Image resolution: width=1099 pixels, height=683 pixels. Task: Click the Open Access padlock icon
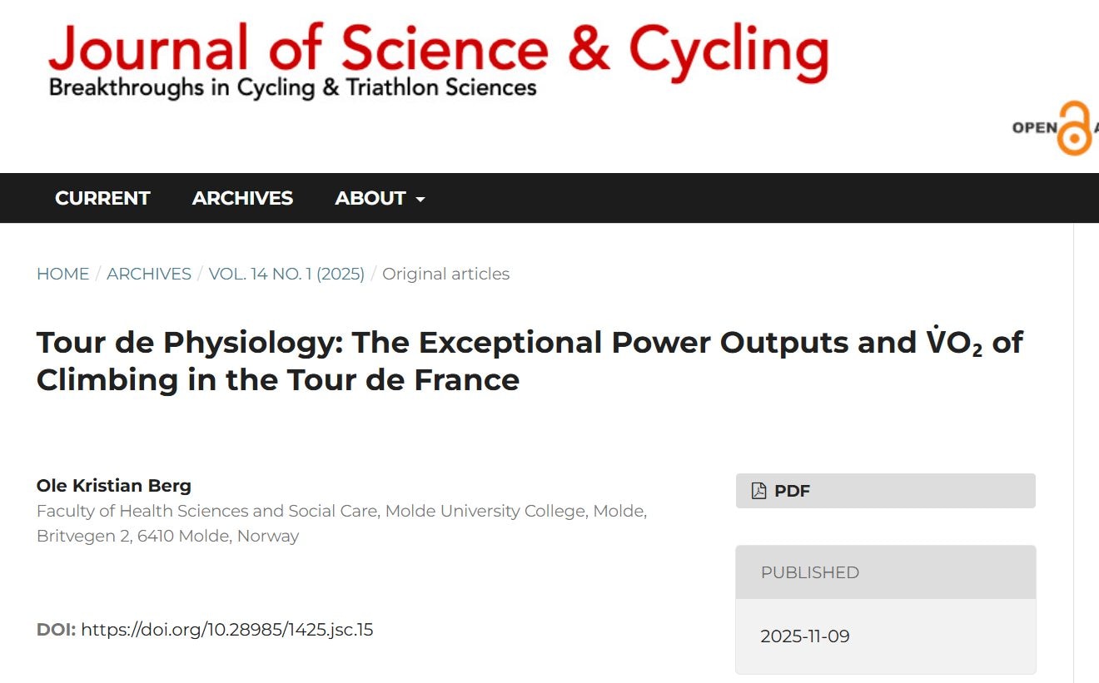[1073, 127]
